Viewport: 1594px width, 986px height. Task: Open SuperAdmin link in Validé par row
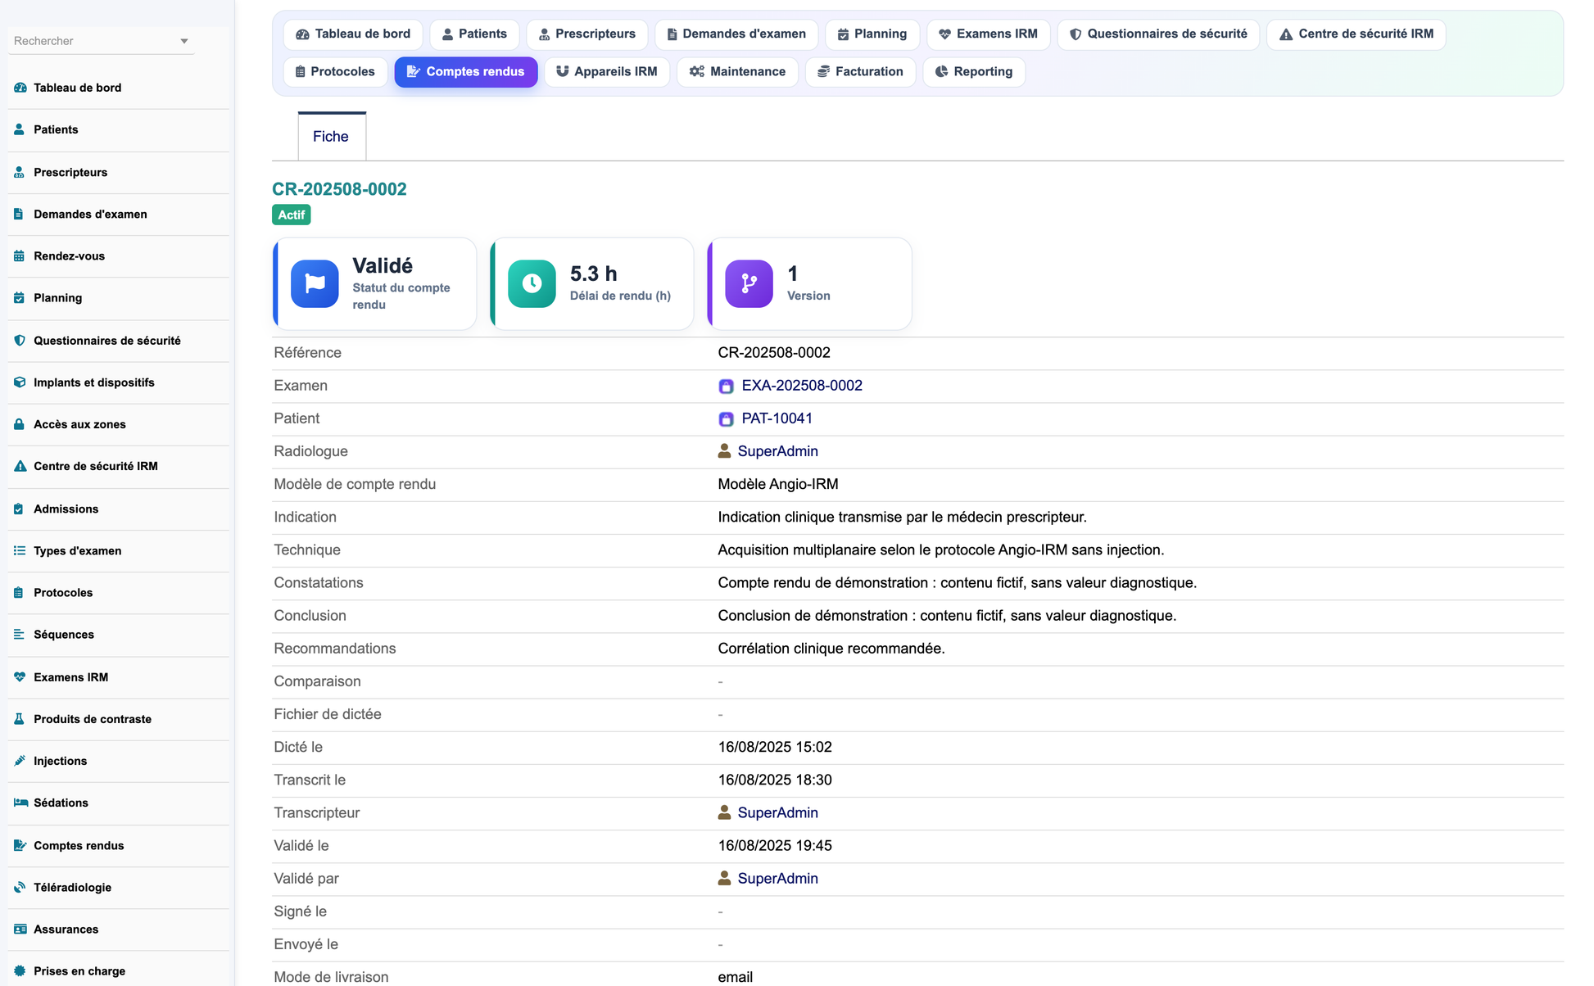click(x=777, y=879)
